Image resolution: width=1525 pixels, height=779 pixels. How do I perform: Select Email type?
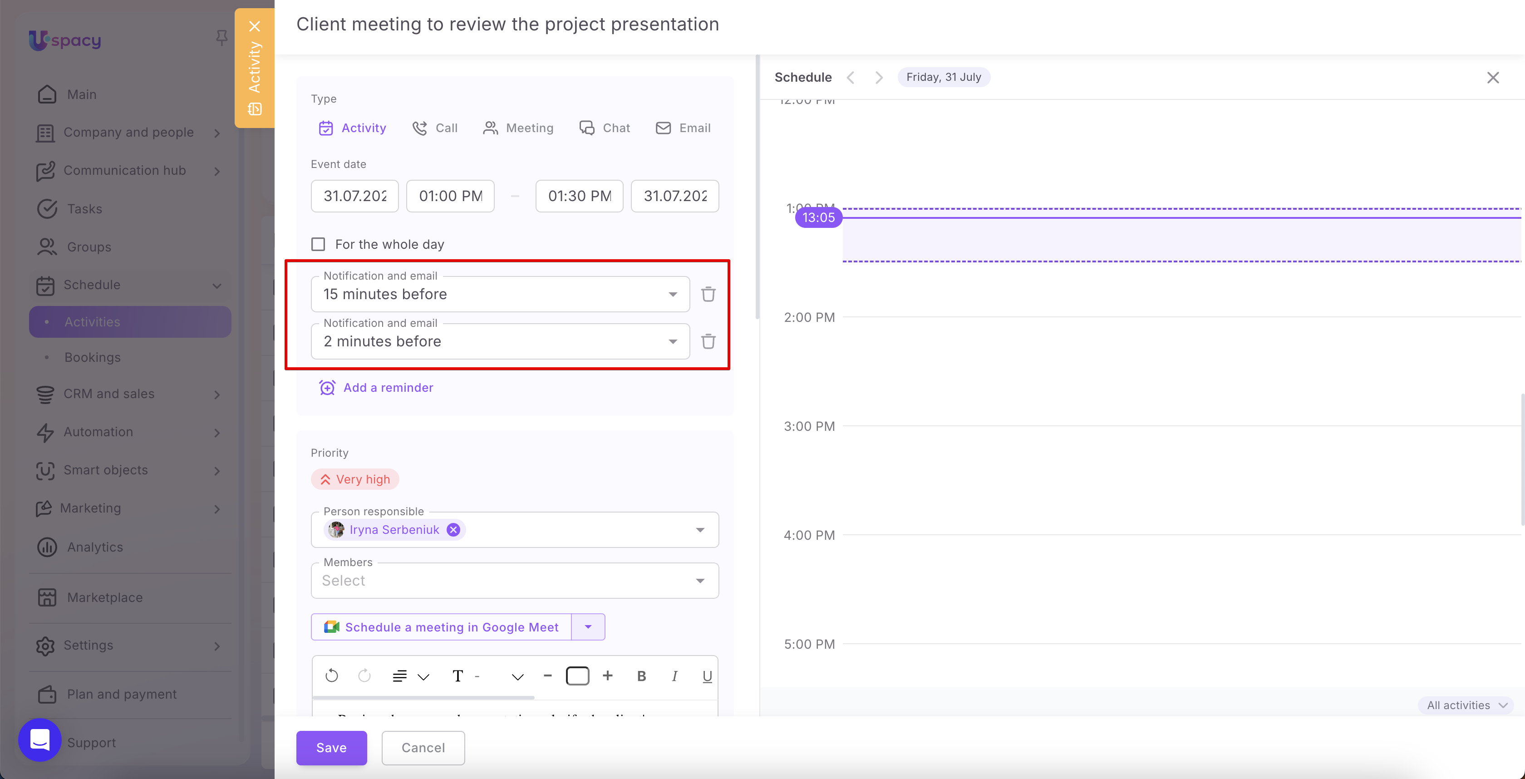(683, 128)
